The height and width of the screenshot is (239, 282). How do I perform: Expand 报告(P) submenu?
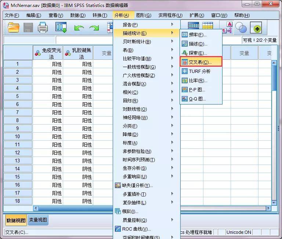(x=147, y=25)
